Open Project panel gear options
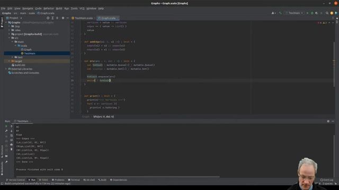Viewport: 339px width, 190px height. (63, 18)
